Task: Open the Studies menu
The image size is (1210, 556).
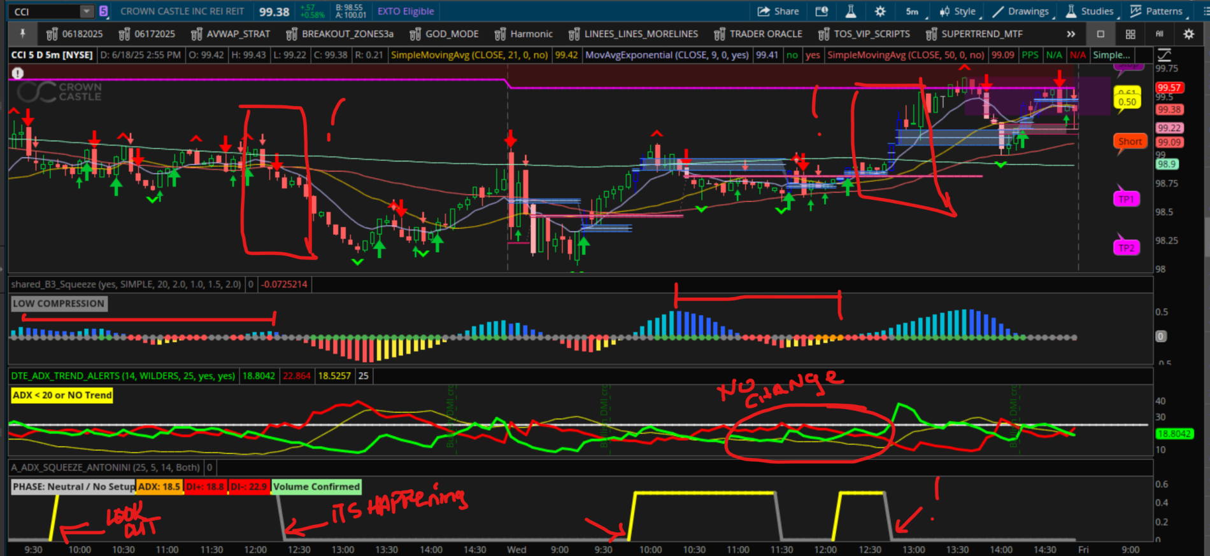Action: pyautogui.click(x=1090, y=11)
